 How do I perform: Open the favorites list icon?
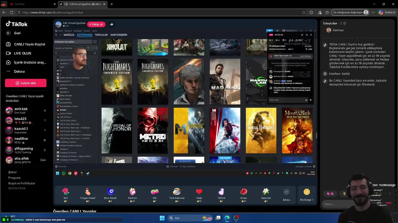pos(327,12)
